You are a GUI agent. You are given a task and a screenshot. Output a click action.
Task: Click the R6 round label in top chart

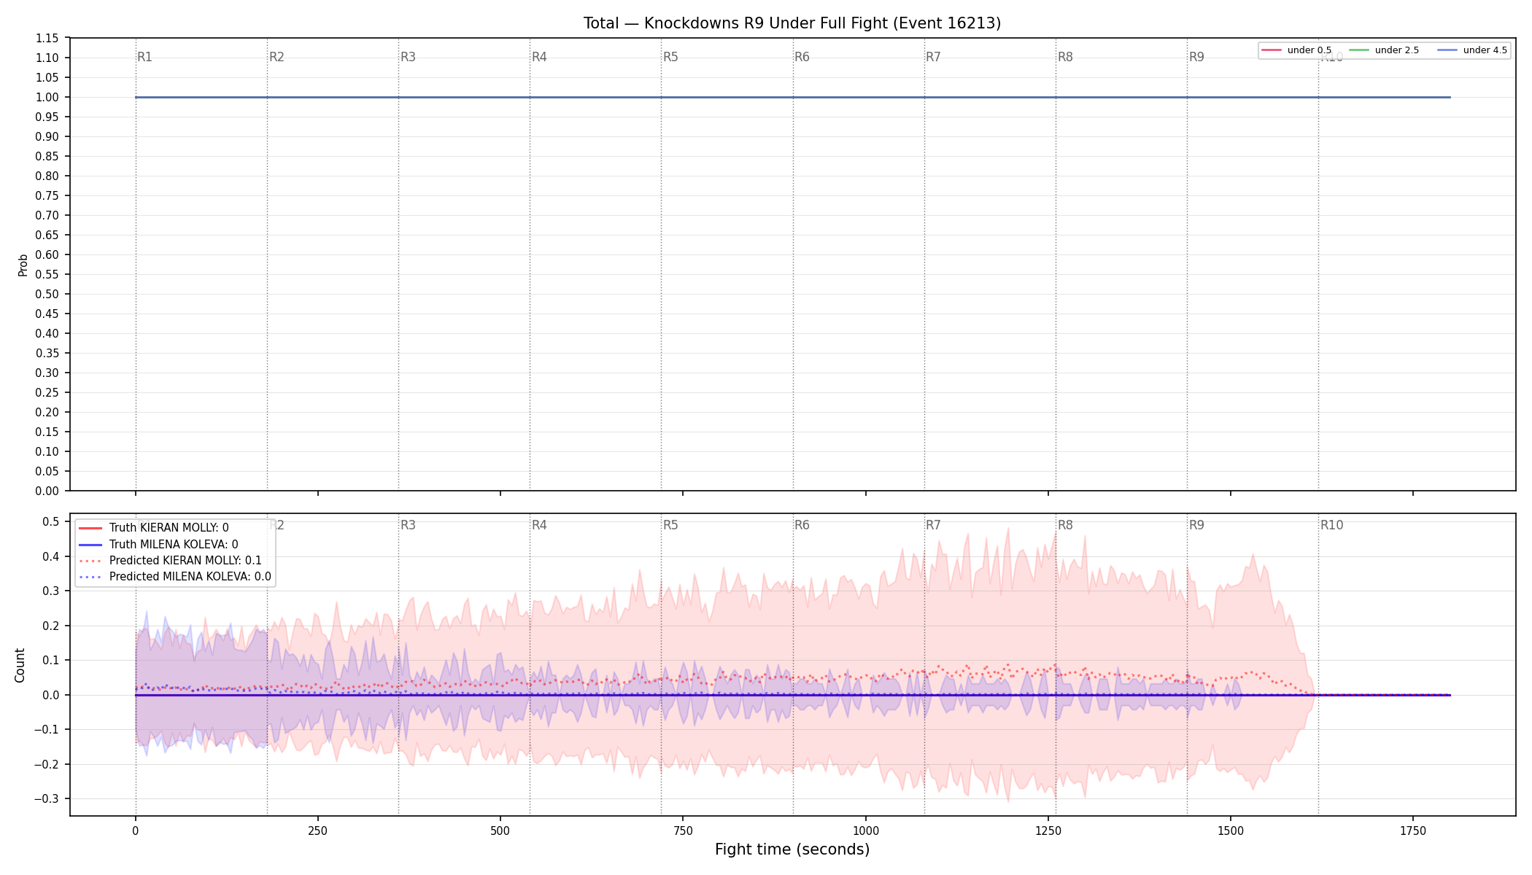coord(802,57)
